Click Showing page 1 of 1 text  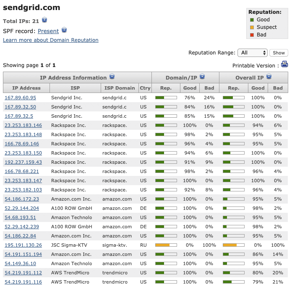click(29, 65)
